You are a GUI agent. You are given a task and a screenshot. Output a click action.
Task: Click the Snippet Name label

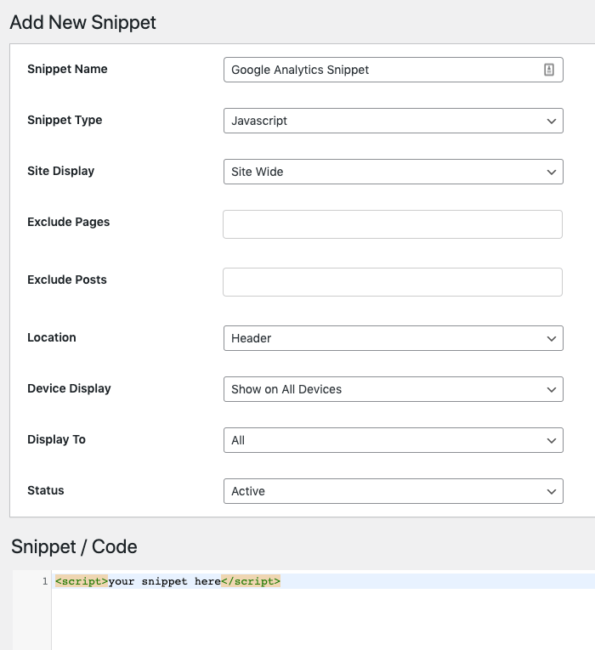point(67,69)
